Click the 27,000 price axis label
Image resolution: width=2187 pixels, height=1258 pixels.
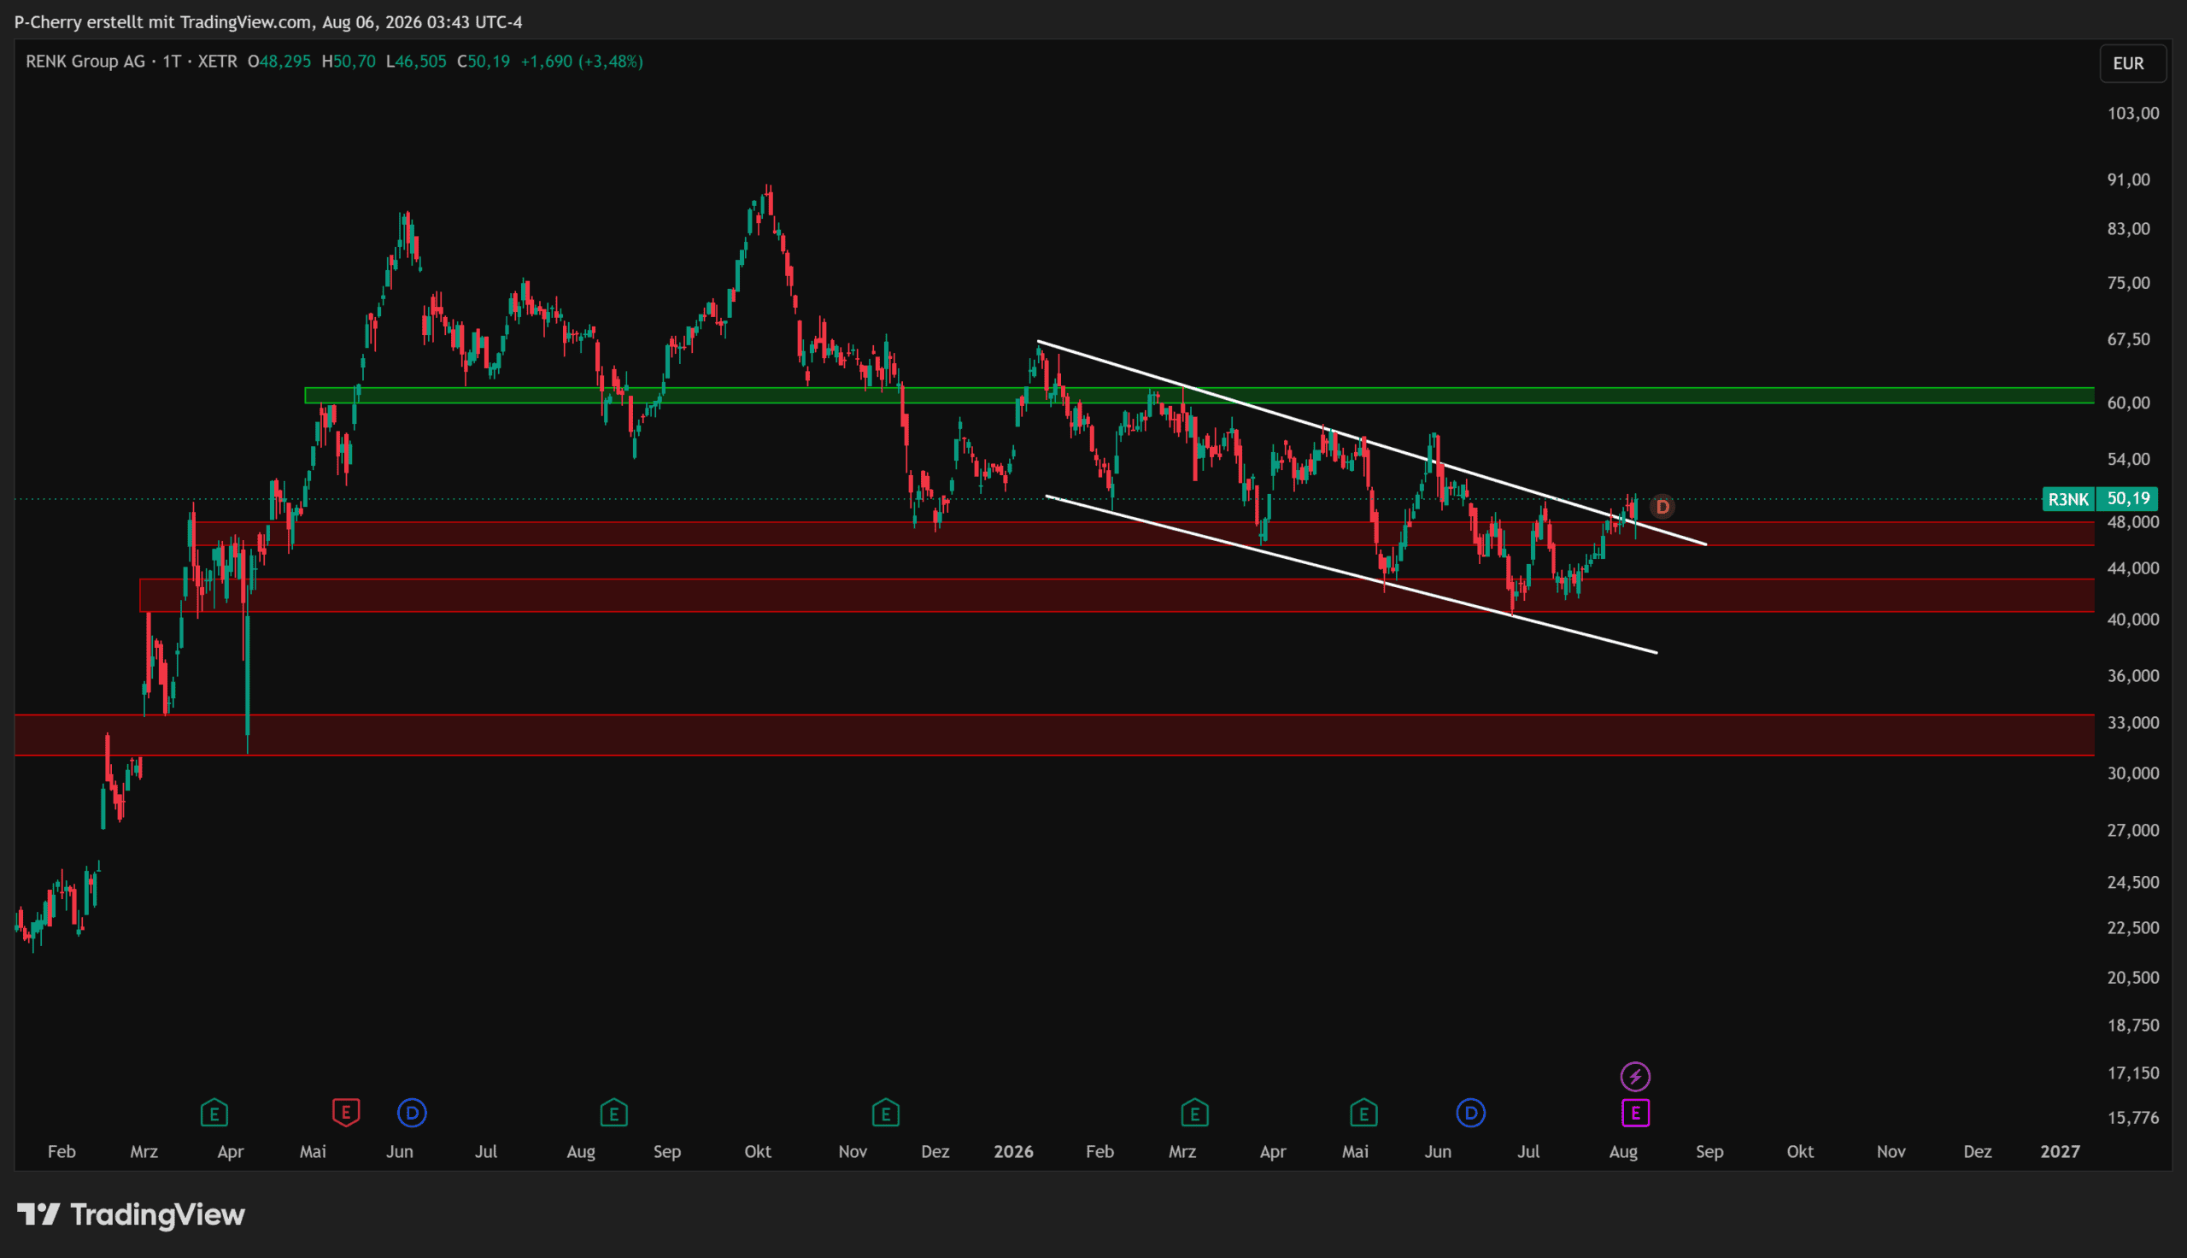(x=2133, y=831)
